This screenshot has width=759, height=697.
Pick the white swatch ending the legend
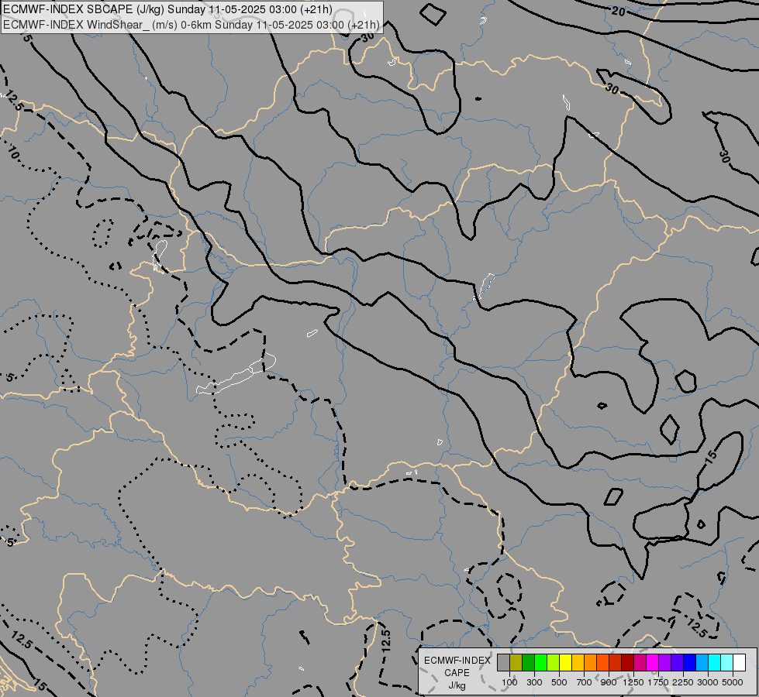tap(740, 663)
